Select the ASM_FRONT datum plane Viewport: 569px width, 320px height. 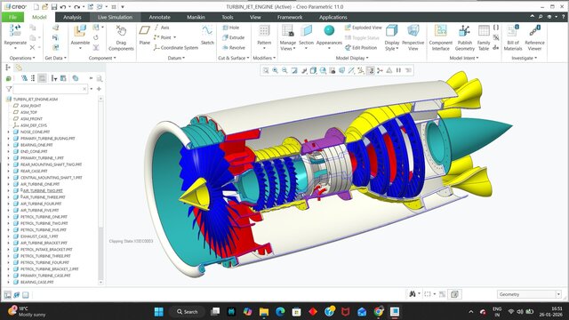click(x=31, y=119)
